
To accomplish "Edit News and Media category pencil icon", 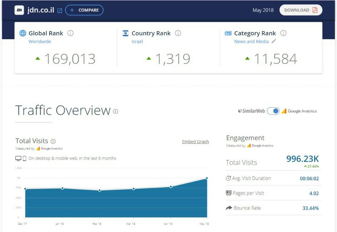I will click(274, 41).
